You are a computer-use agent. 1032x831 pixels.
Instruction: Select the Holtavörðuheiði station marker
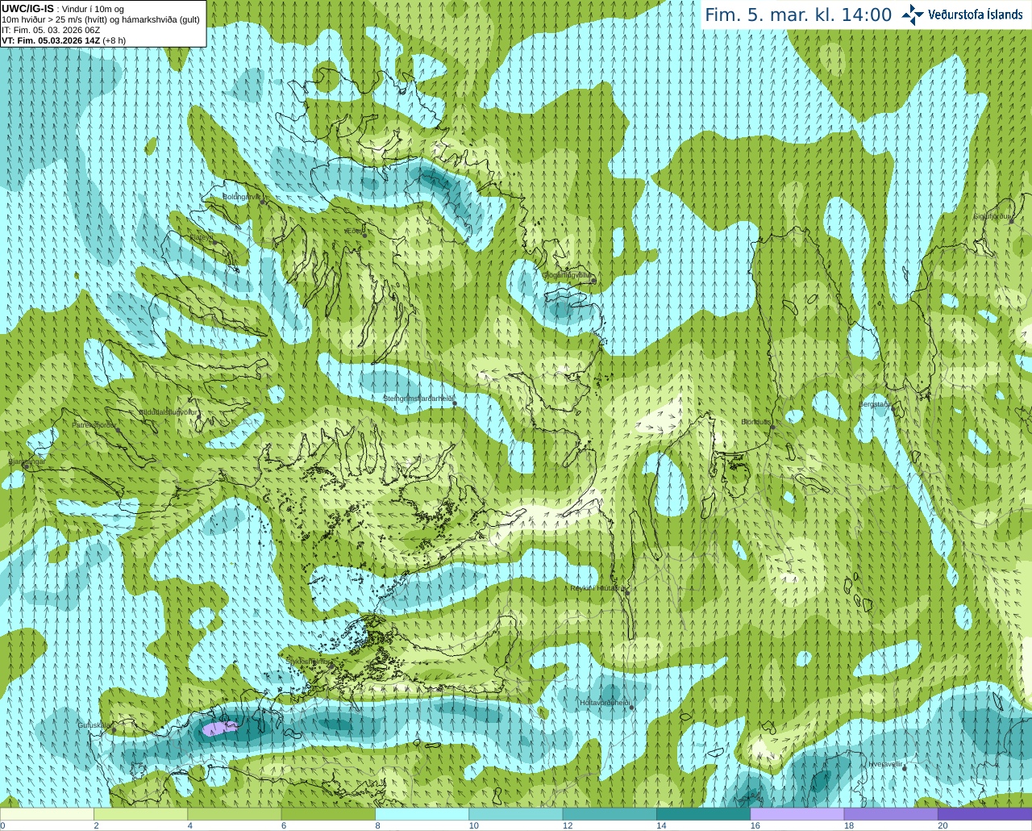click(632, 708)
